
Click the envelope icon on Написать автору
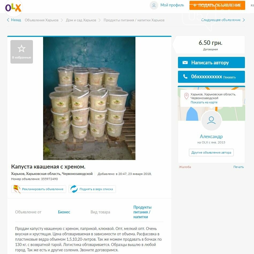[x=185, y=62]
